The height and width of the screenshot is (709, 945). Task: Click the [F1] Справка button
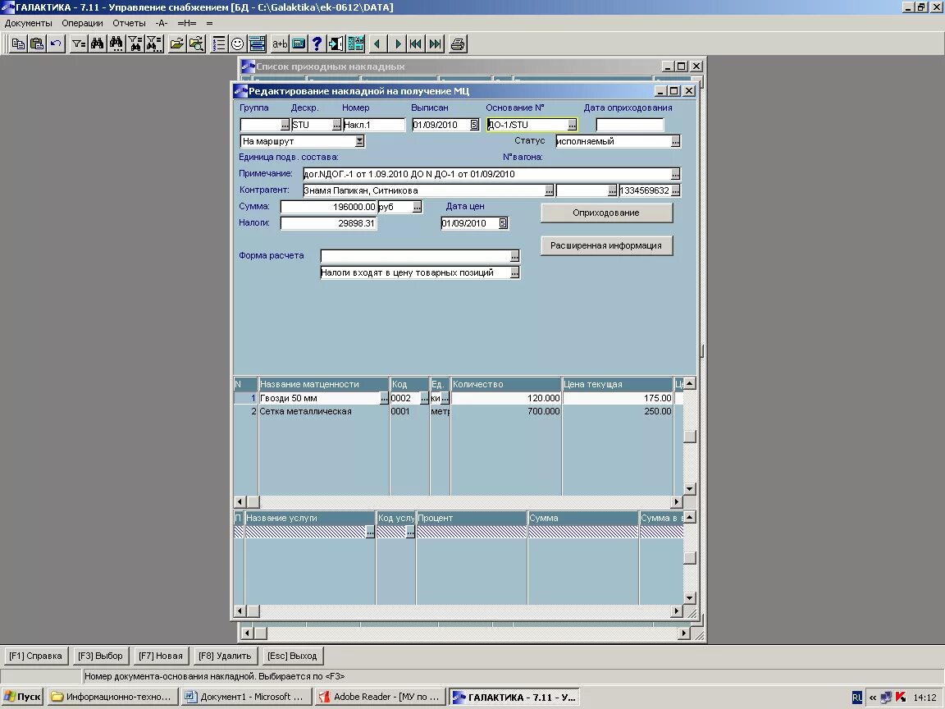click(x=35, y=656)
